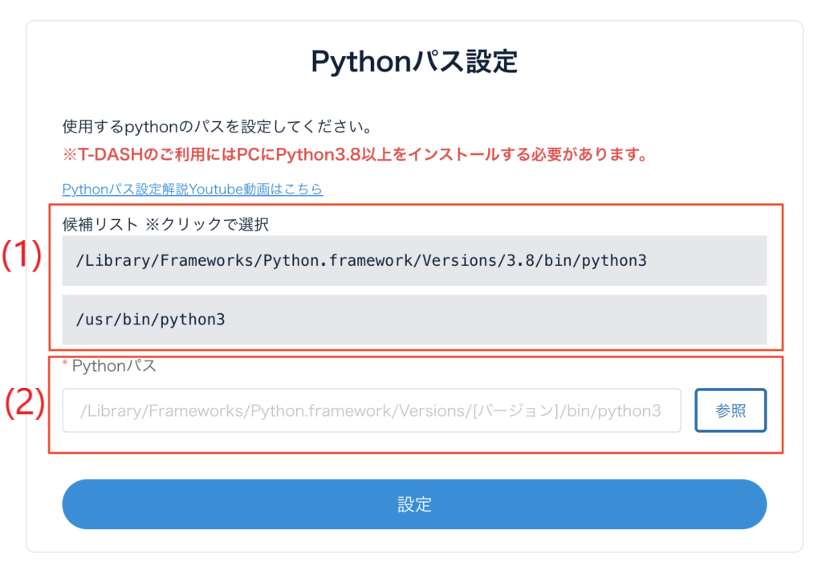Click the Pythonパス設定 dialog title

[x=414, y=63]
